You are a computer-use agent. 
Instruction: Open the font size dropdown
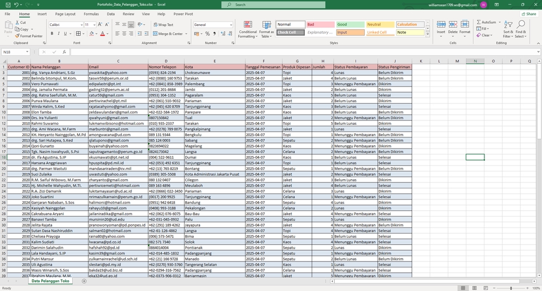click(94, 25)
